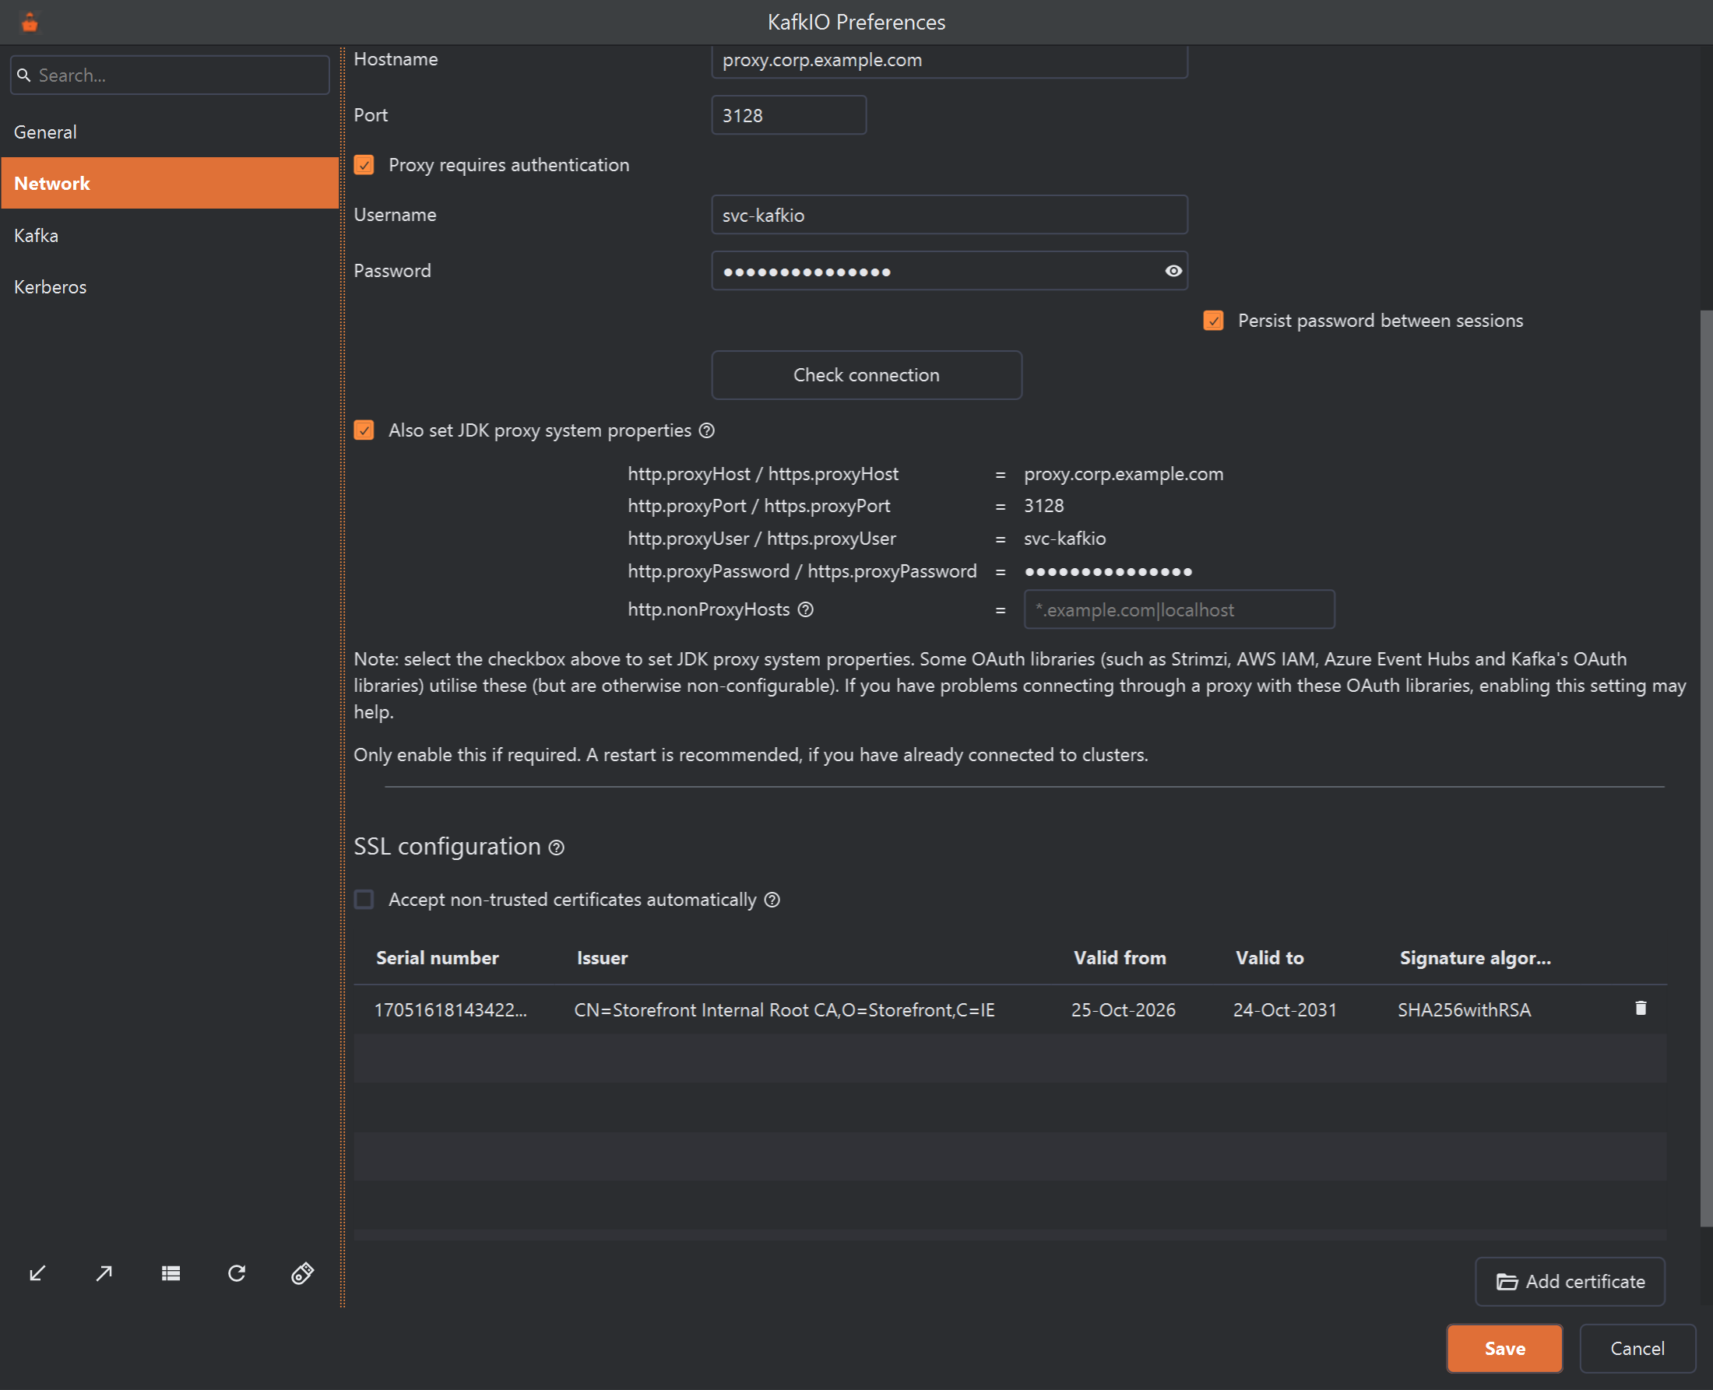This screenshot has height=1390, width=1713.
Task: Select the Network preferences section
Action: pos(170,184)
